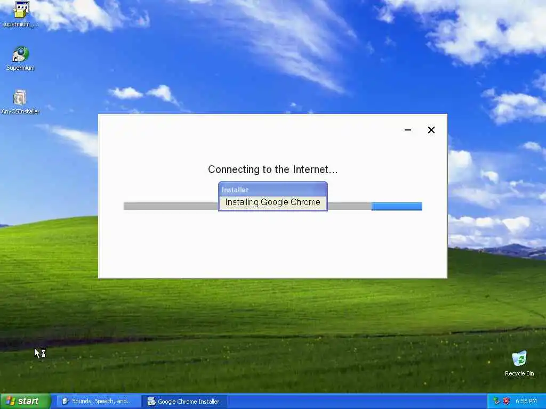Click the network tray icon

(496, 402)
